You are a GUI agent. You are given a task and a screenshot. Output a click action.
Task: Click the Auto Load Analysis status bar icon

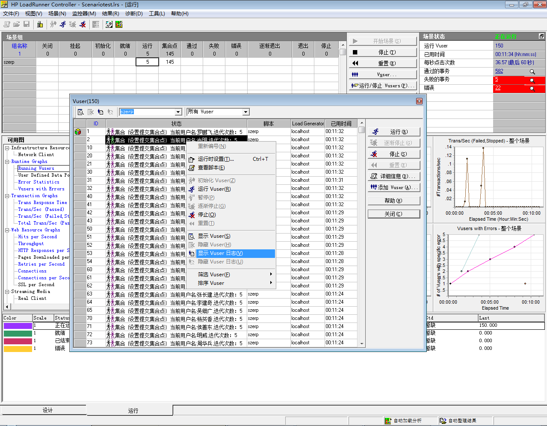coord(388,421)
